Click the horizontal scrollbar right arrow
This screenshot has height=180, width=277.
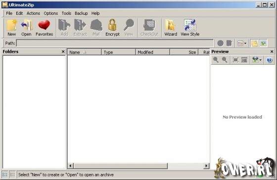(206, 166)
